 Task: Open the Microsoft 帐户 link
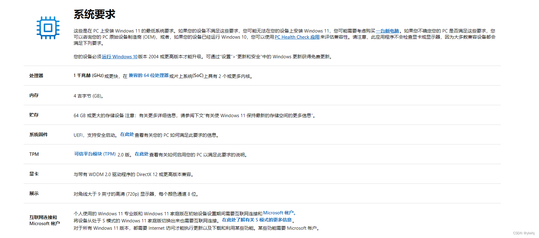278,213
